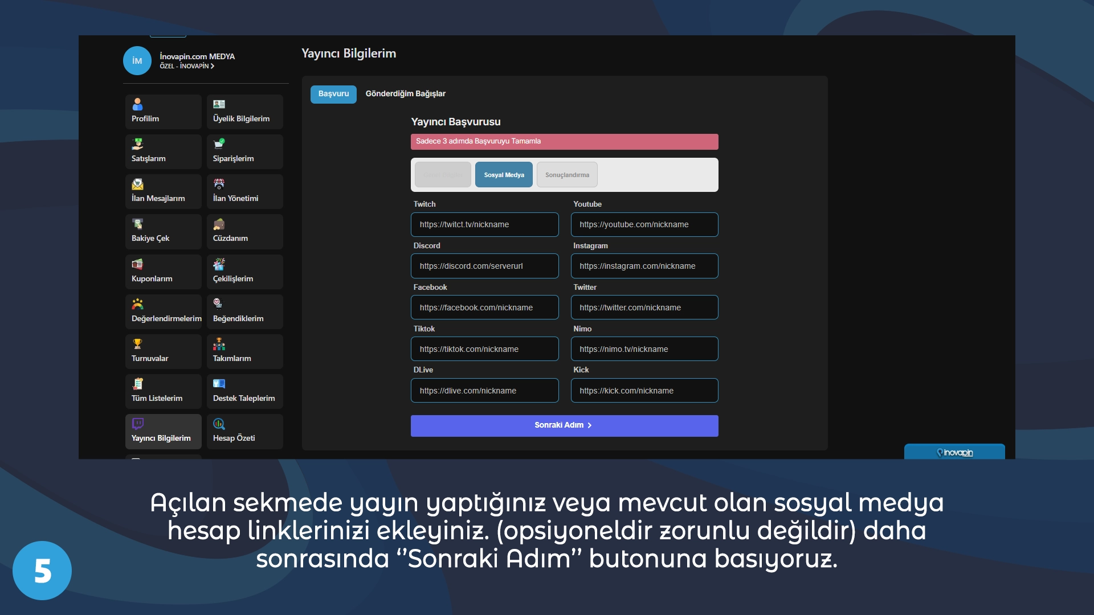The width and height of the screenshot is (1094, 615).
Task: Open the Sonuçlandırma step tab
Action: (x=567, y=175)
